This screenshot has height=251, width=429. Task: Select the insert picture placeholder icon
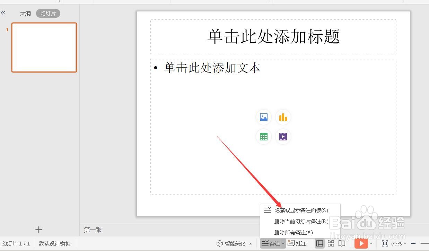[x=263, y=117]
